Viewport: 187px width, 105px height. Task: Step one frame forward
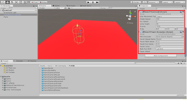pos(97,2)
